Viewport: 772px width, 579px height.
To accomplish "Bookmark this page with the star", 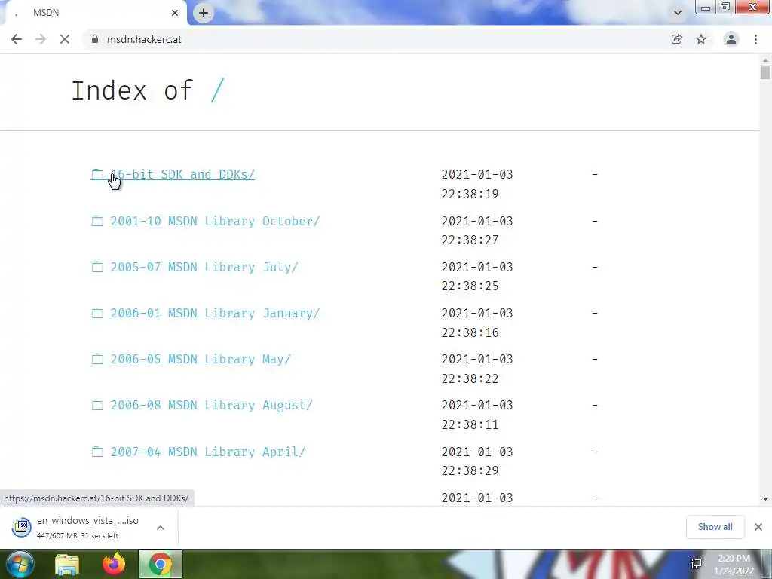I will click(x=701, y=39).
